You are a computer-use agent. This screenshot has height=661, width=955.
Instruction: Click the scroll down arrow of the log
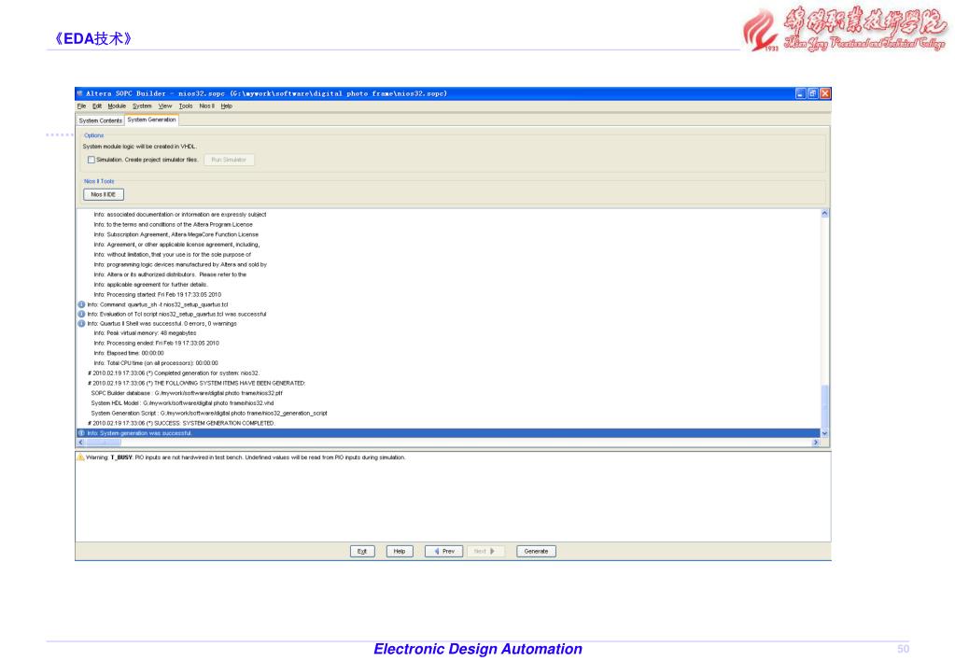point(824,433)
